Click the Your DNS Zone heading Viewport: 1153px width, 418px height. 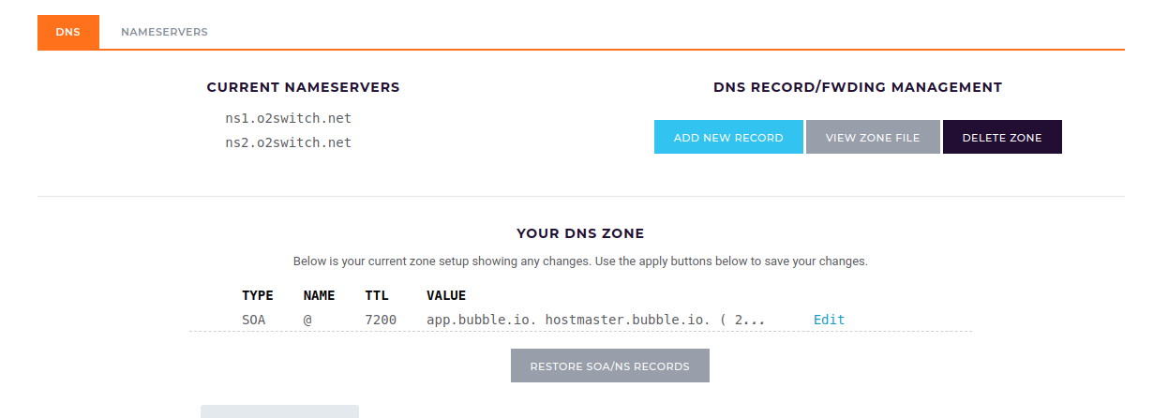pos(580,233)
